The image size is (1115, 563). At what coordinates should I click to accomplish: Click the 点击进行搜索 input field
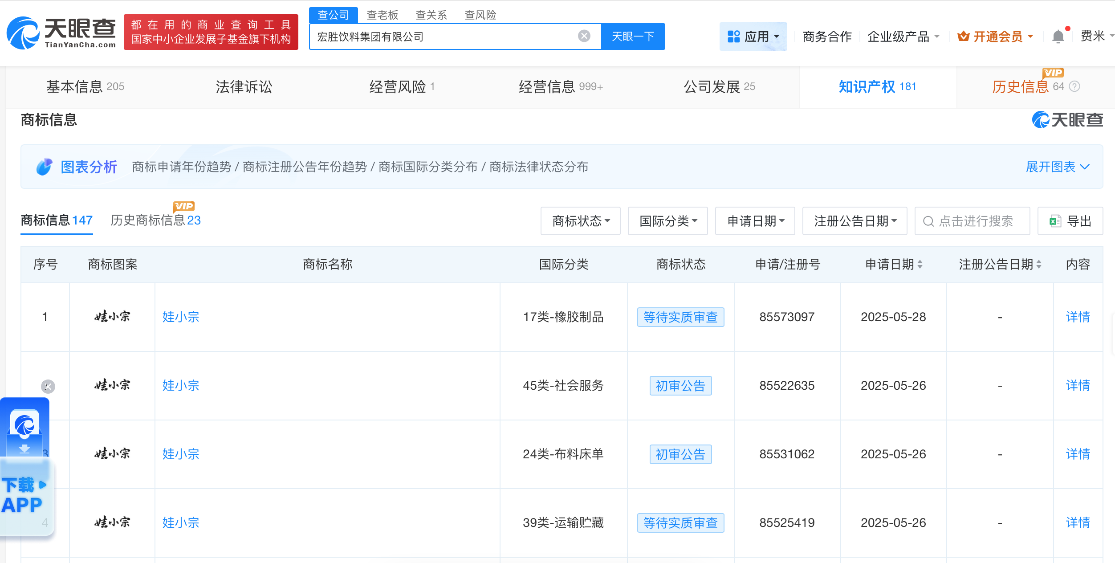coord(972,221)
